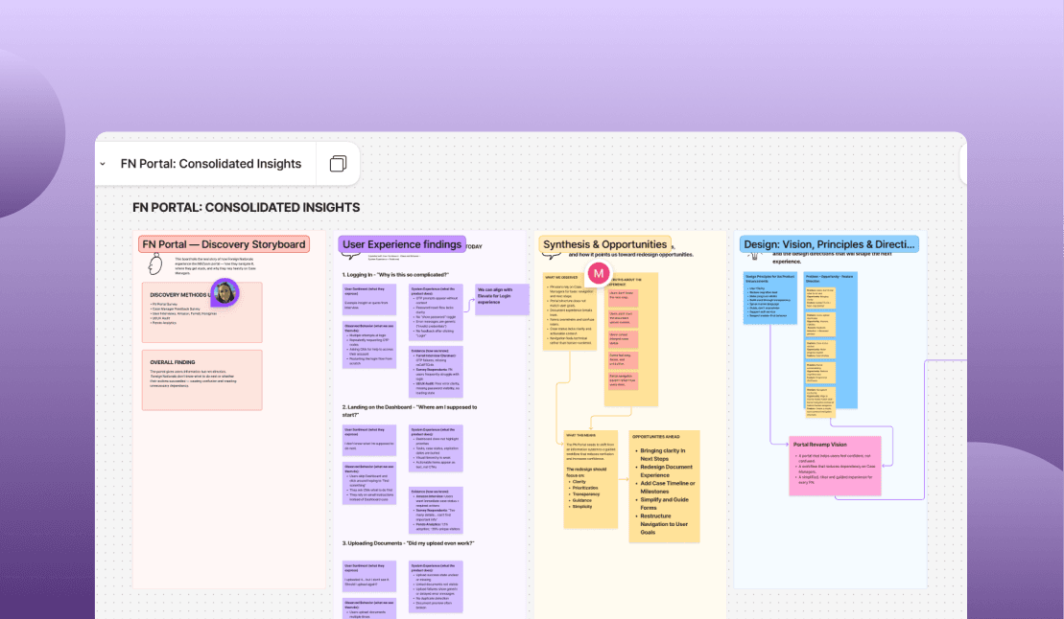Select the DISCOVERY METHODS card
The height and width of the screenshot is (619, 1064).
click(202, 312)
